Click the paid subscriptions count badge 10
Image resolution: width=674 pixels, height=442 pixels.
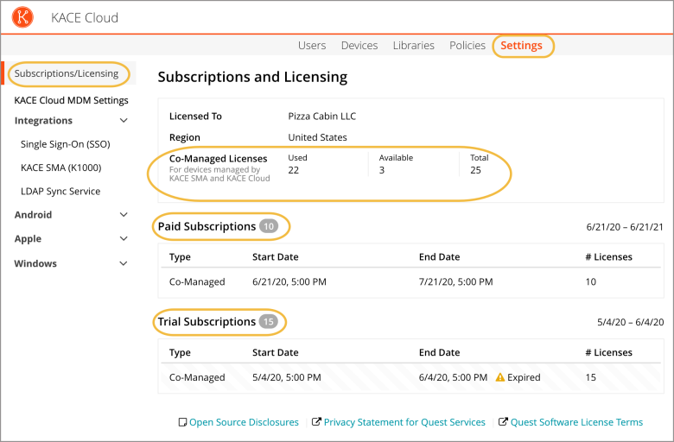coord(269,226)
